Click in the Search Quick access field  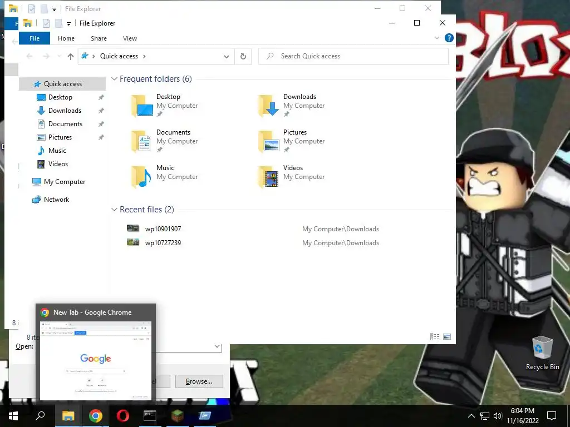pyautogui.click(x=353, y=56)
